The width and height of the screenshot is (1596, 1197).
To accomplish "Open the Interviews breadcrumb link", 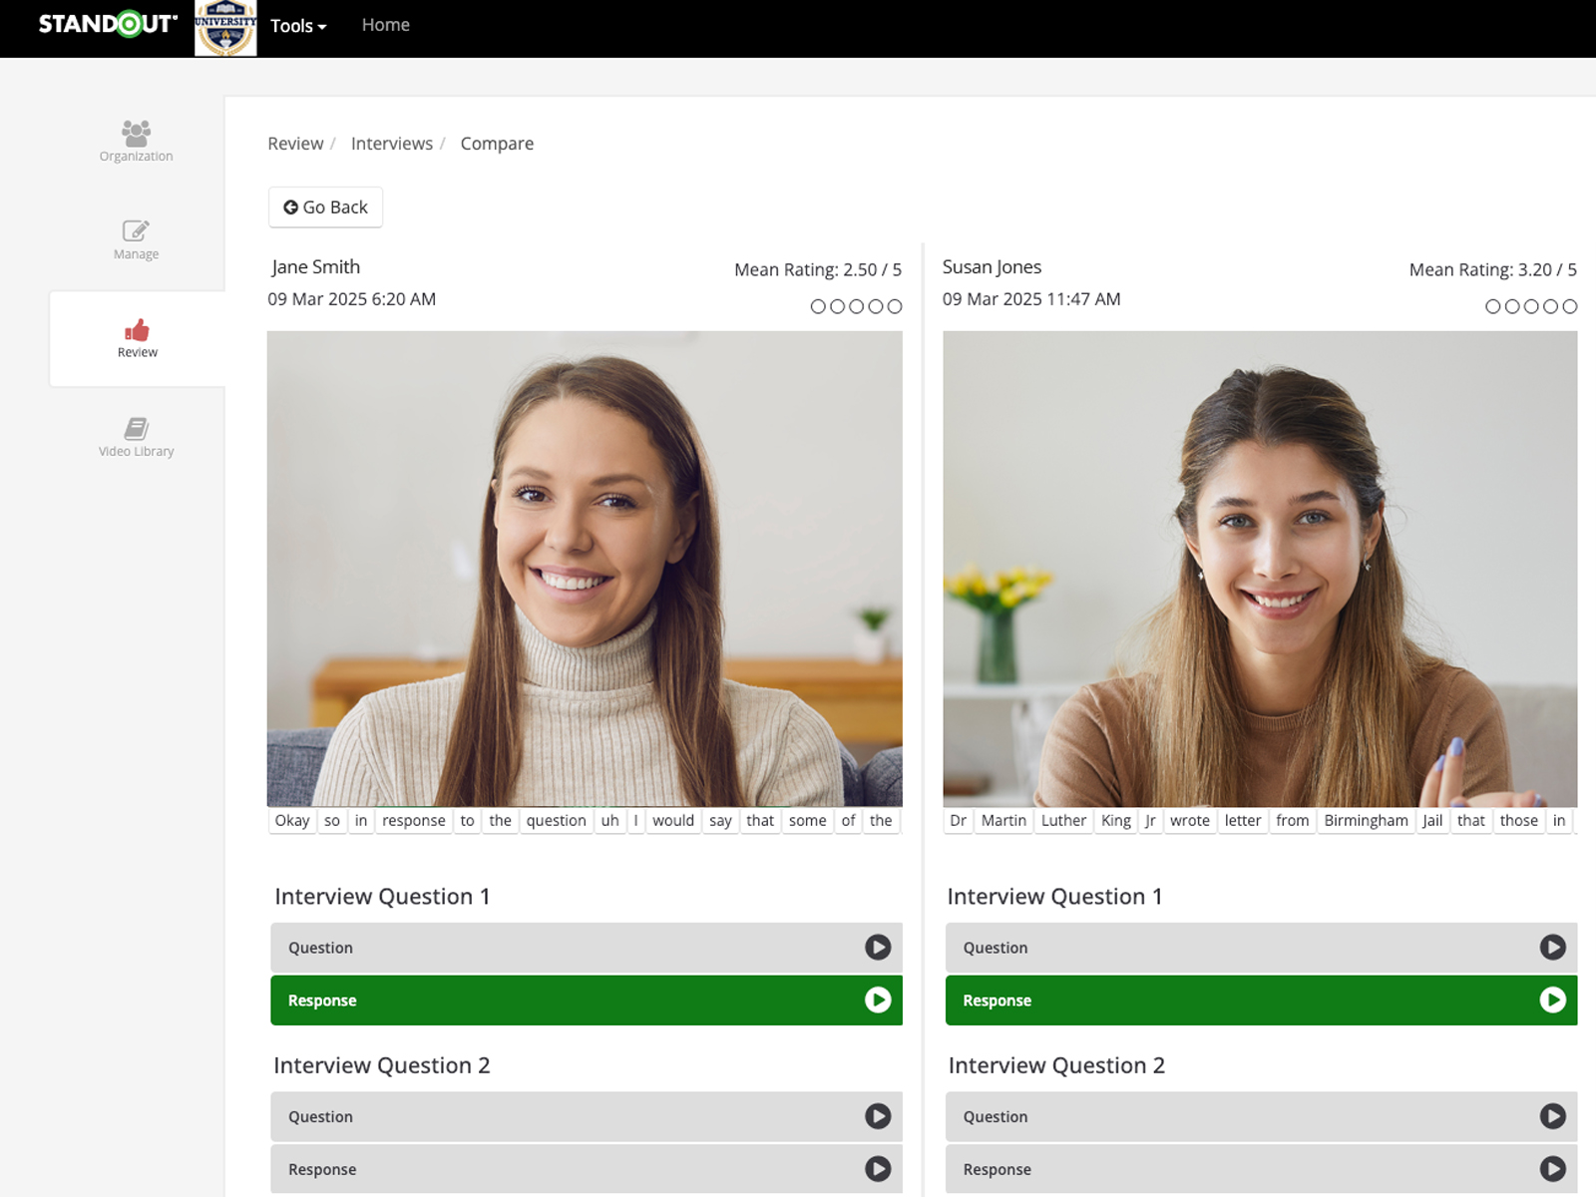I will 391,144.
